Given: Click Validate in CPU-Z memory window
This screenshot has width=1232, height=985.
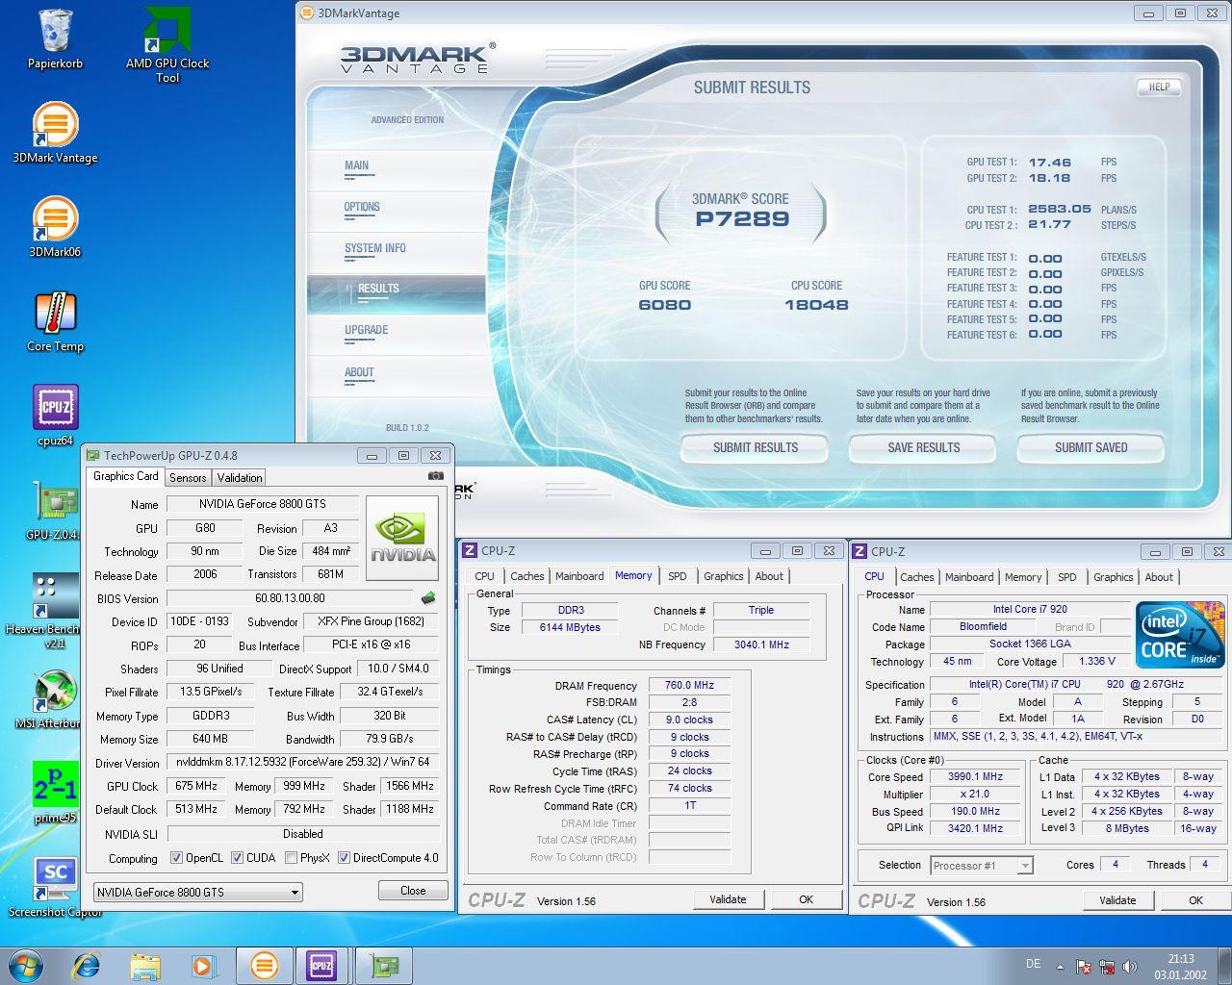Looking at the screenshot, I should point(728,899).
